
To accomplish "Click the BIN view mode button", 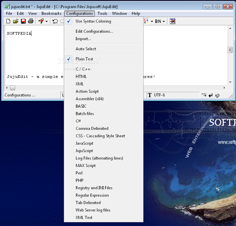I will [158, 21].
